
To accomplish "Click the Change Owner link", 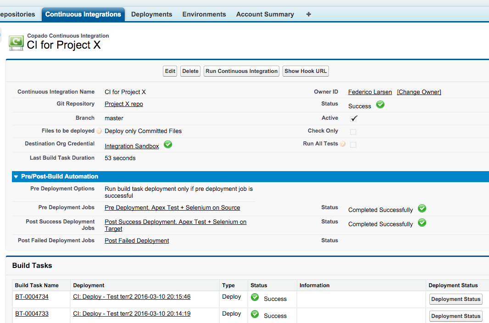I will (419, 92).
